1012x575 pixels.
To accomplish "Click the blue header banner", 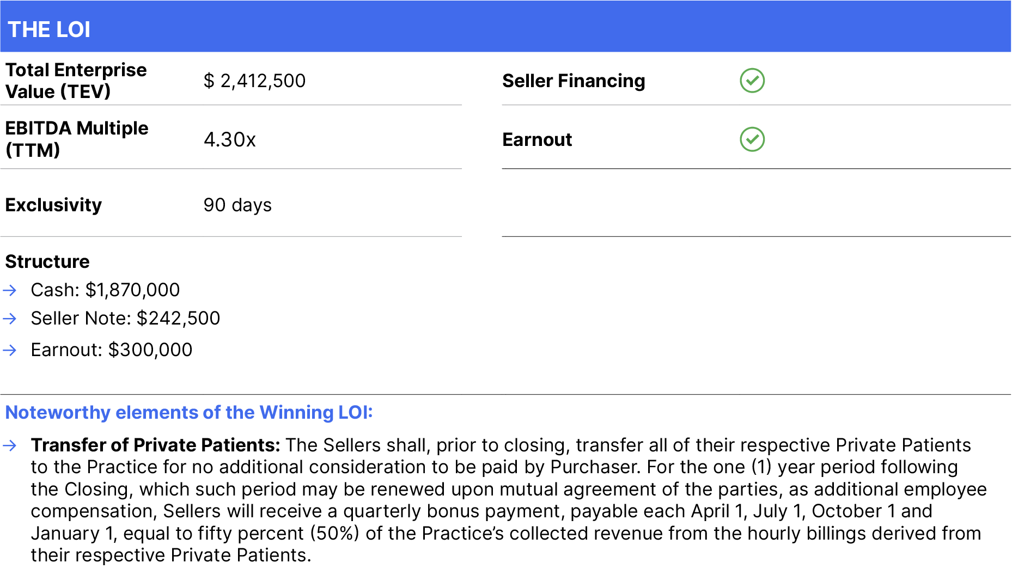I will [x=505, y=26].
